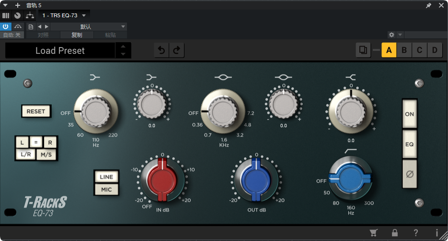This screenshot has width=448, height=241.
Task: Open the question mark help icon
Action: [x=416, y=233]
